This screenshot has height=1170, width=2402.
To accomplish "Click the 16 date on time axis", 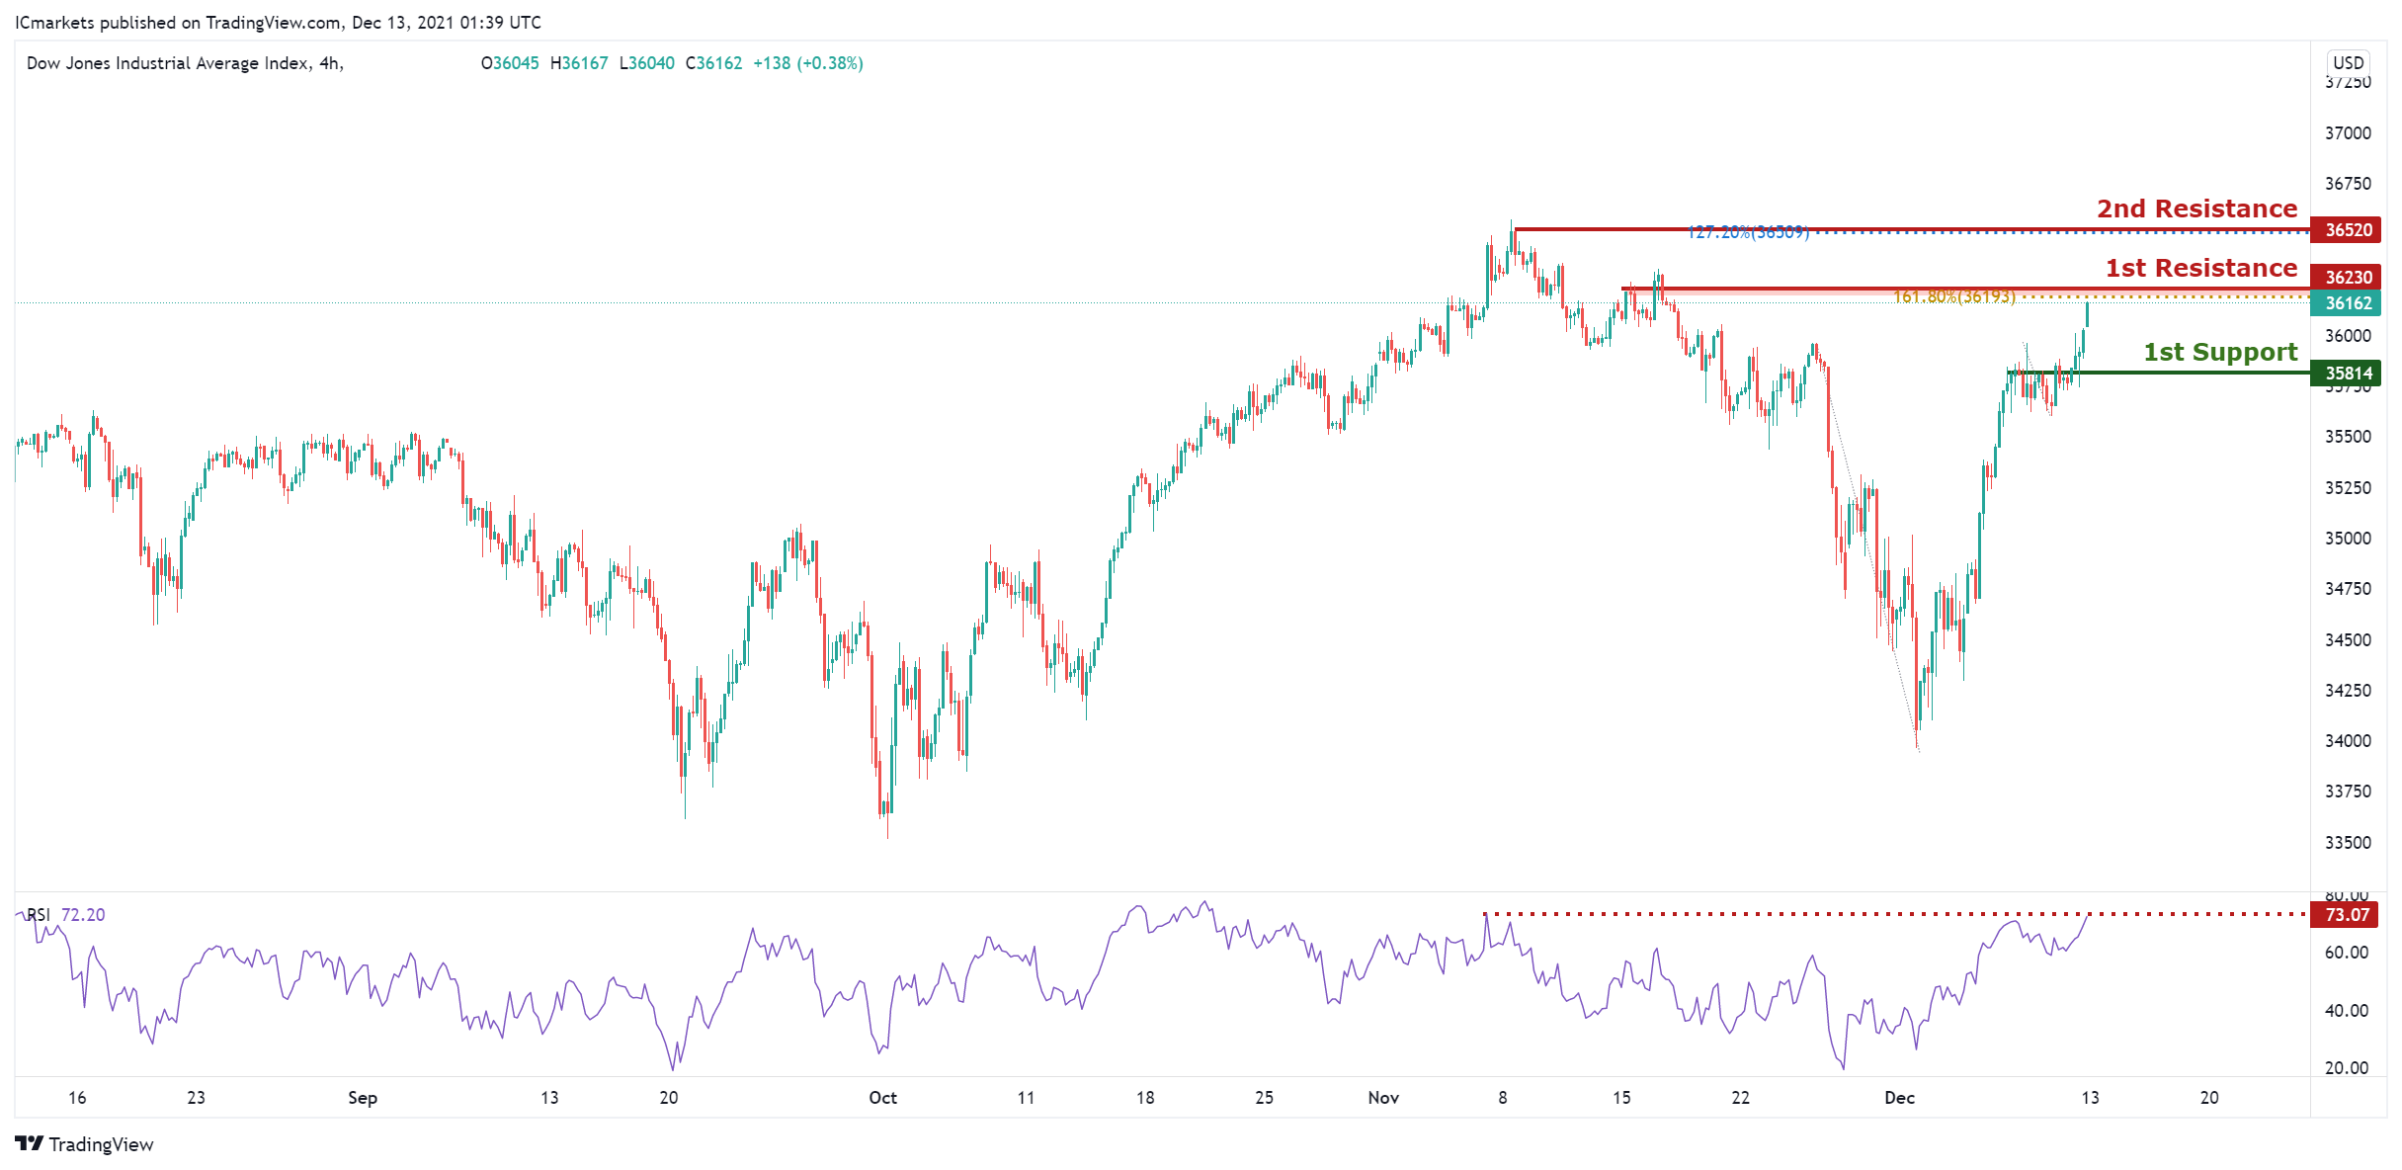I will tap(77, 1098).
